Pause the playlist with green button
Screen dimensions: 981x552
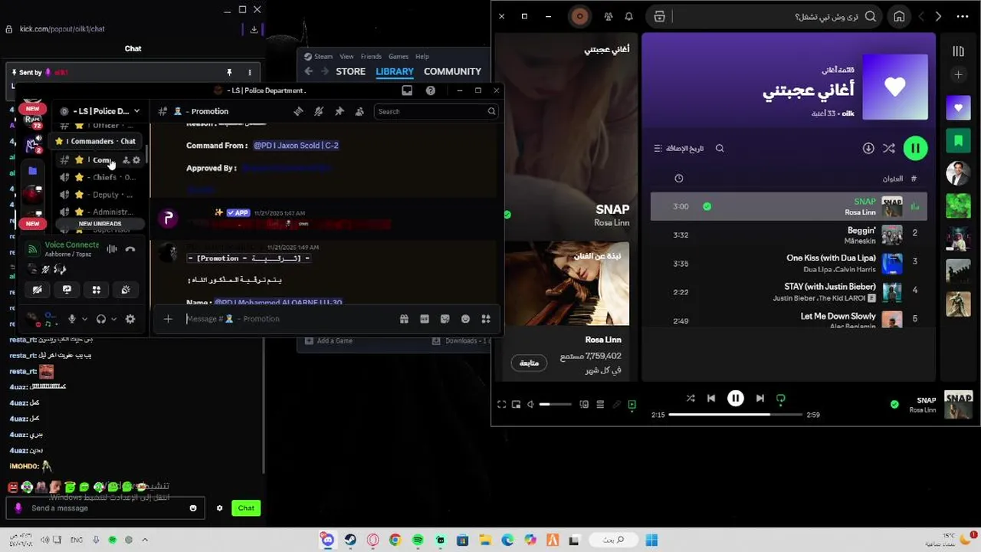(915, 148)
